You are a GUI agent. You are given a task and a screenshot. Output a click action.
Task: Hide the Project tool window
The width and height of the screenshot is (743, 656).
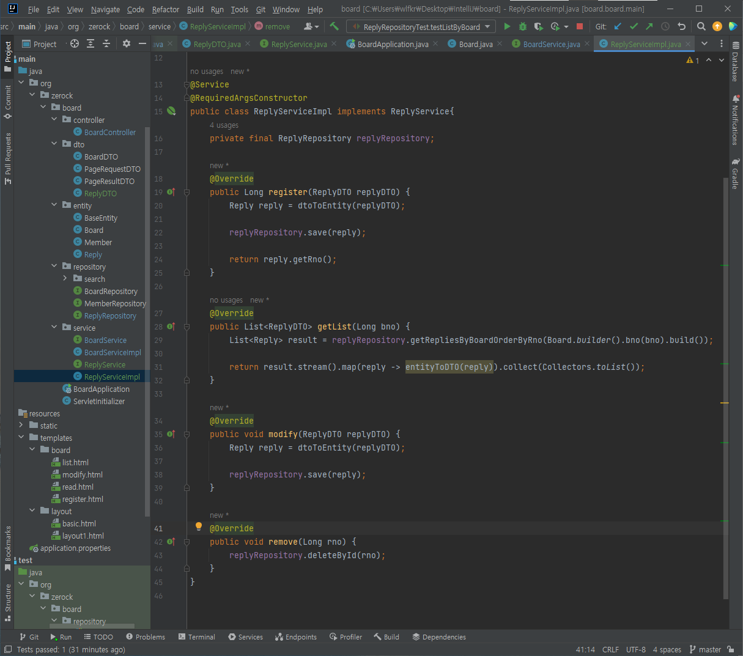142,43
